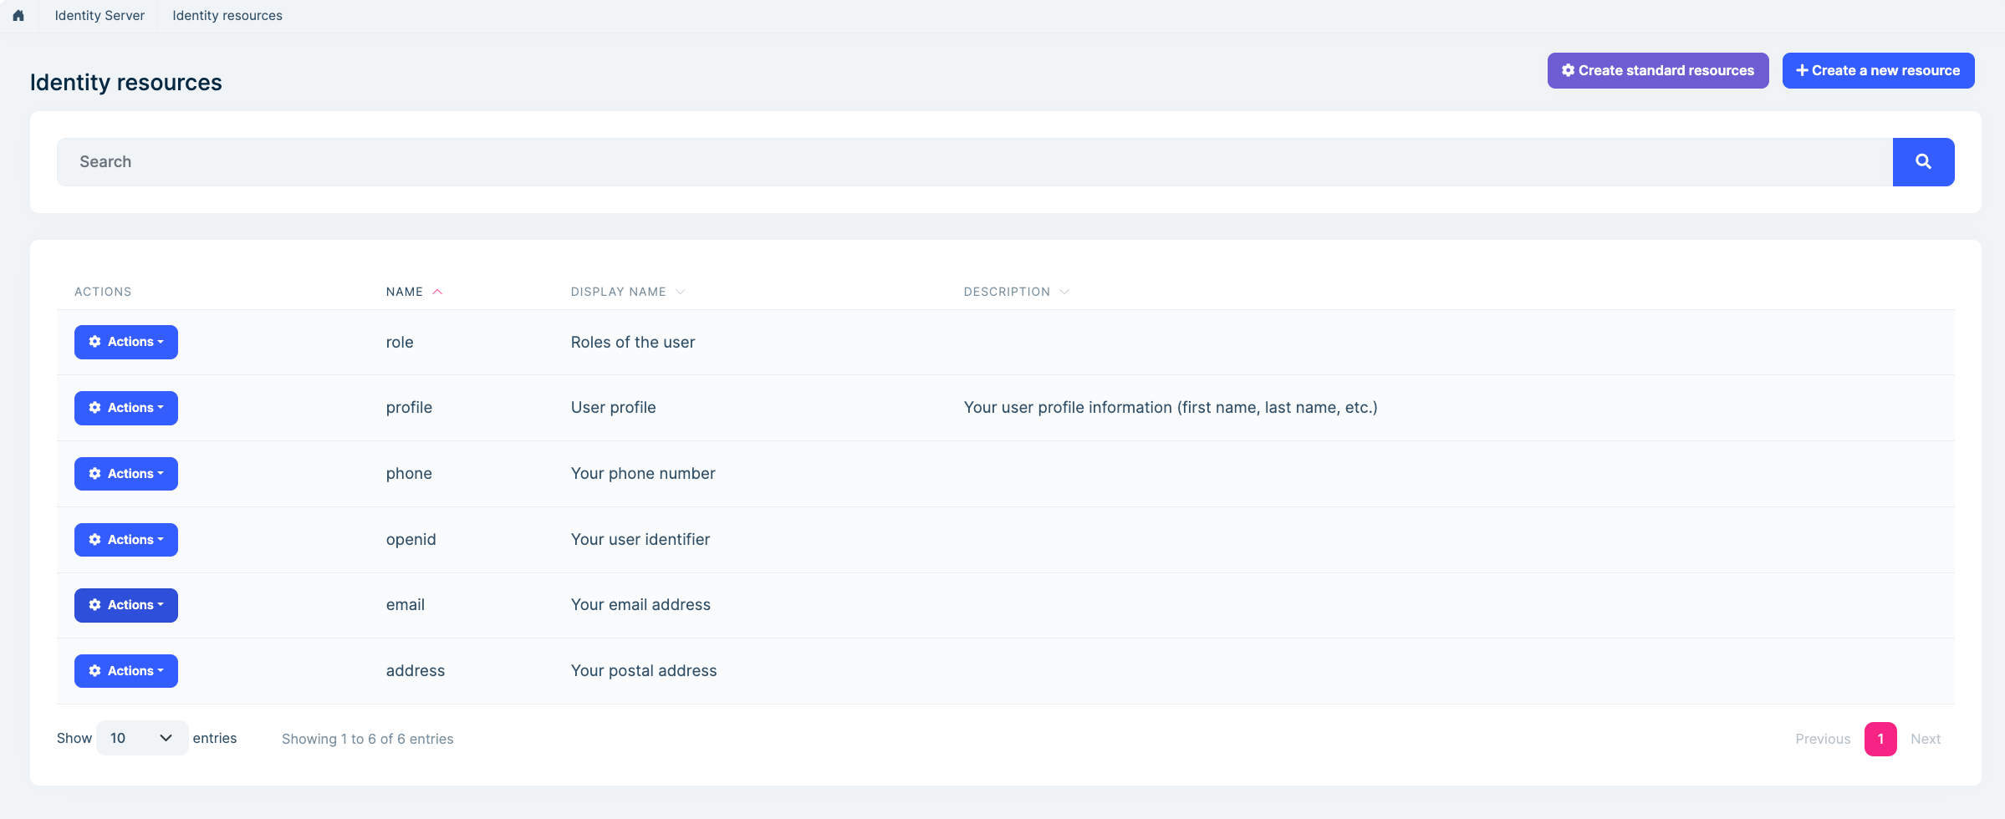The width and height of the screenshot is (2005, 819).
Task: Click the gear icon on the email row's Actions button
Action: pyautogui.click(x=95, y=604)
